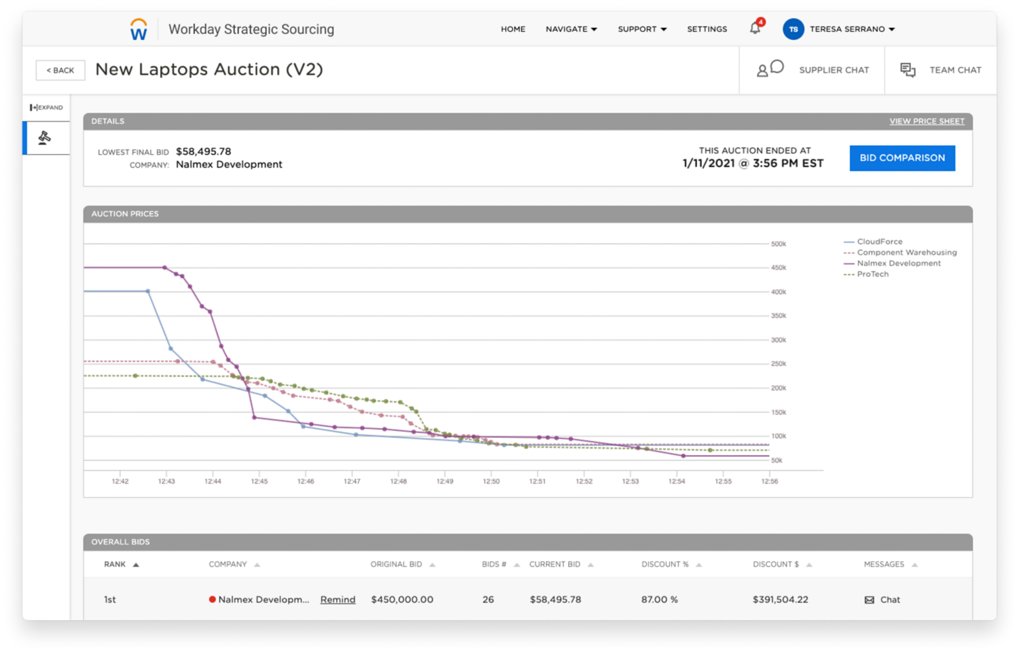Open the Teresa Serrano account dropdown
This screenshot has width=1019, height=654.
[x=853, y=29]
